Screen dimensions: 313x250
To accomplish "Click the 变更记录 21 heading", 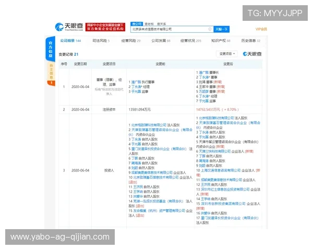I will [x=68, y=54].
